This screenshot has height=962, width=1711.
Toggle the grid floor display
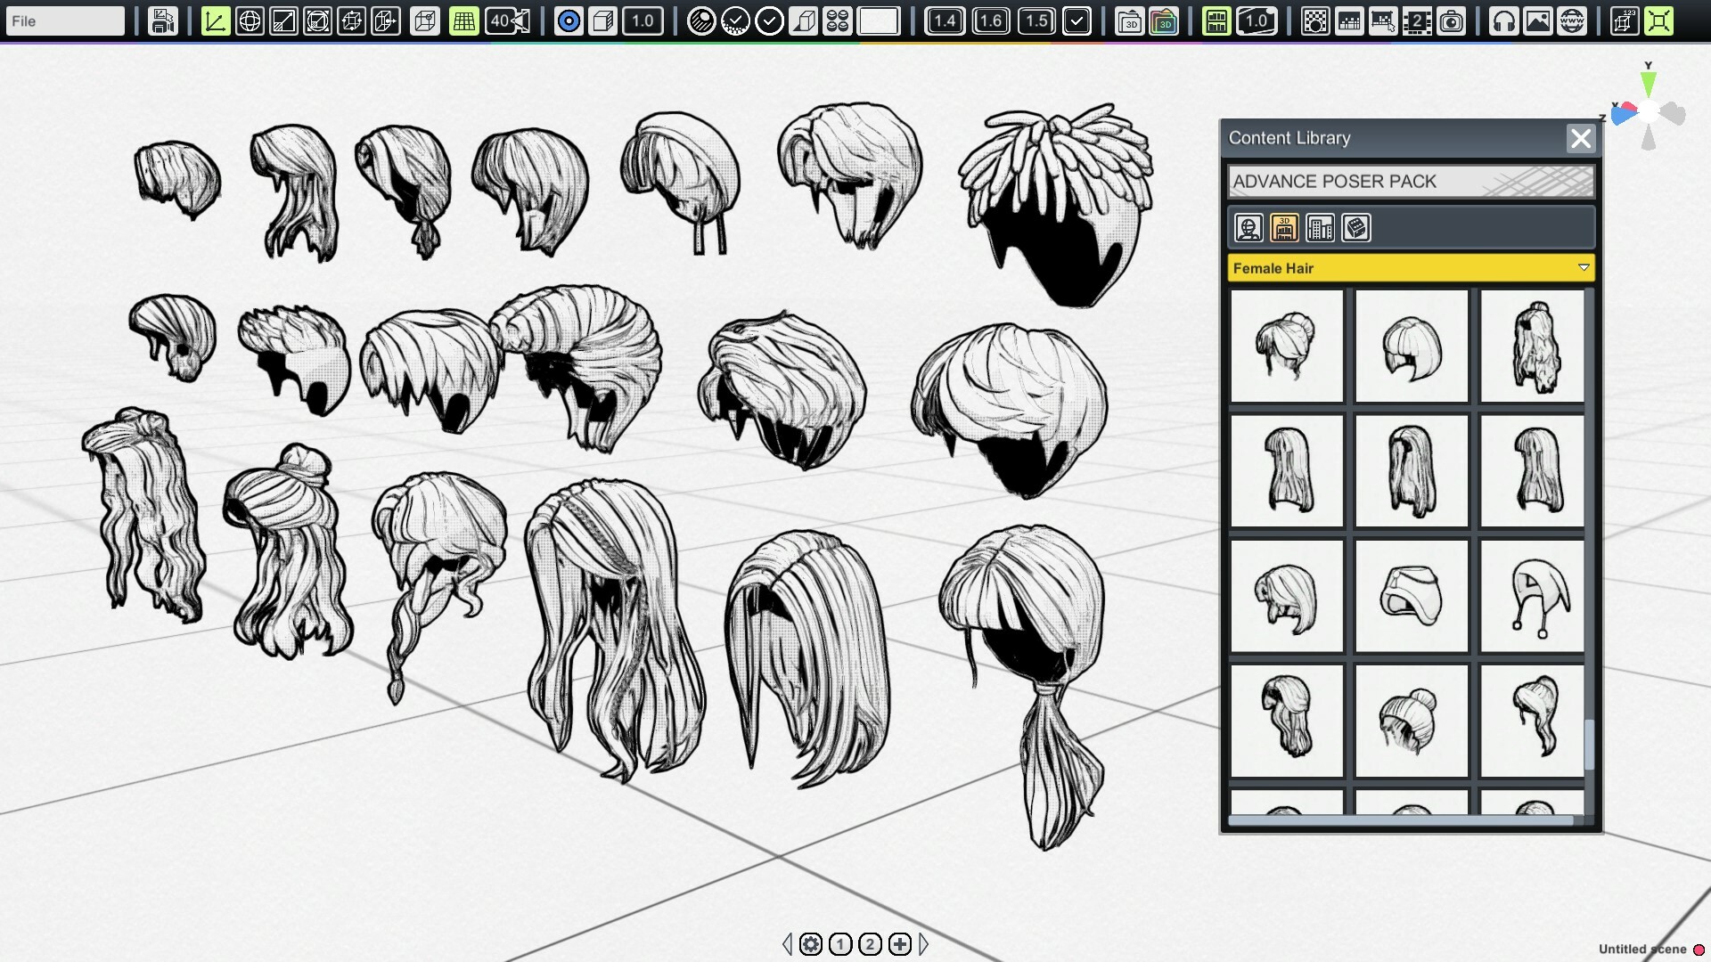click(x=464, y=20)
